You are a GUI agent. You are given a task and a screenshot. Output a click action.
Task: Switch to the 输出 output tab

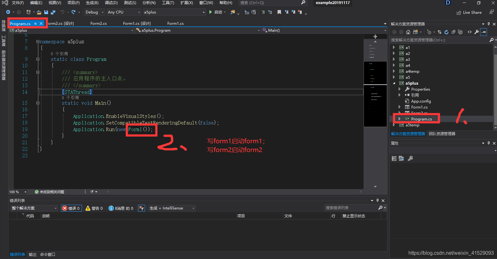[33, 255]
